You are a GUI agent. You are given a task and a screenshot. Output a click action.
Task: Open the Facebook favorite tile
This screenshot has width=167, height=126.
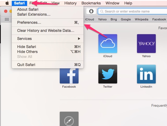[x=69, y=76]
